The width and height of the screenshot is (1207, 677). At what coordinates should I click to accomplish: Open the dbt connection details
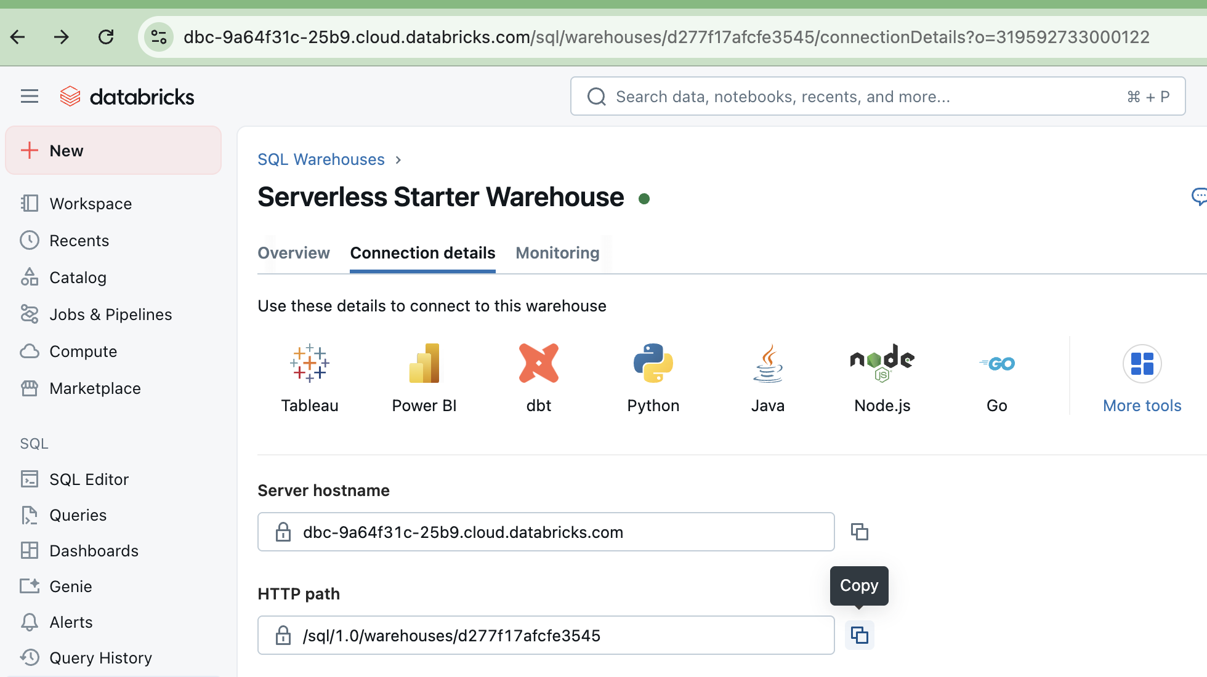539,375
